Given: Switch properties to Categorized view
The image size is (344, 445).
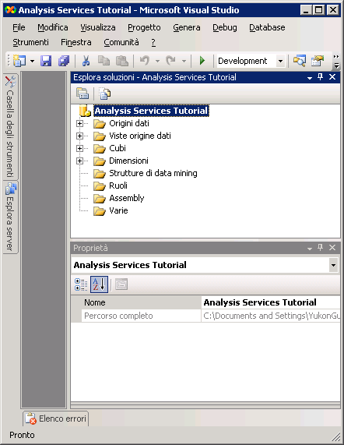Looking at the screenshot, I should coord(81,284).
